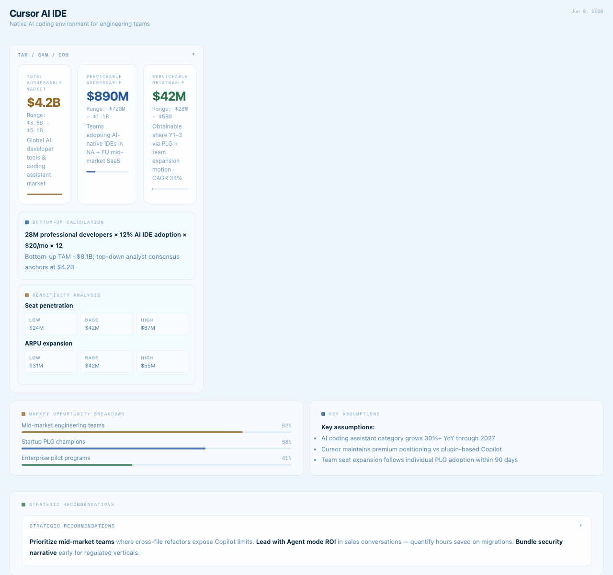Screen dimensions: 613x575
Task: Click 'Cursor maintains premium positioning' bullet
Action: click(x=411, y=449)
